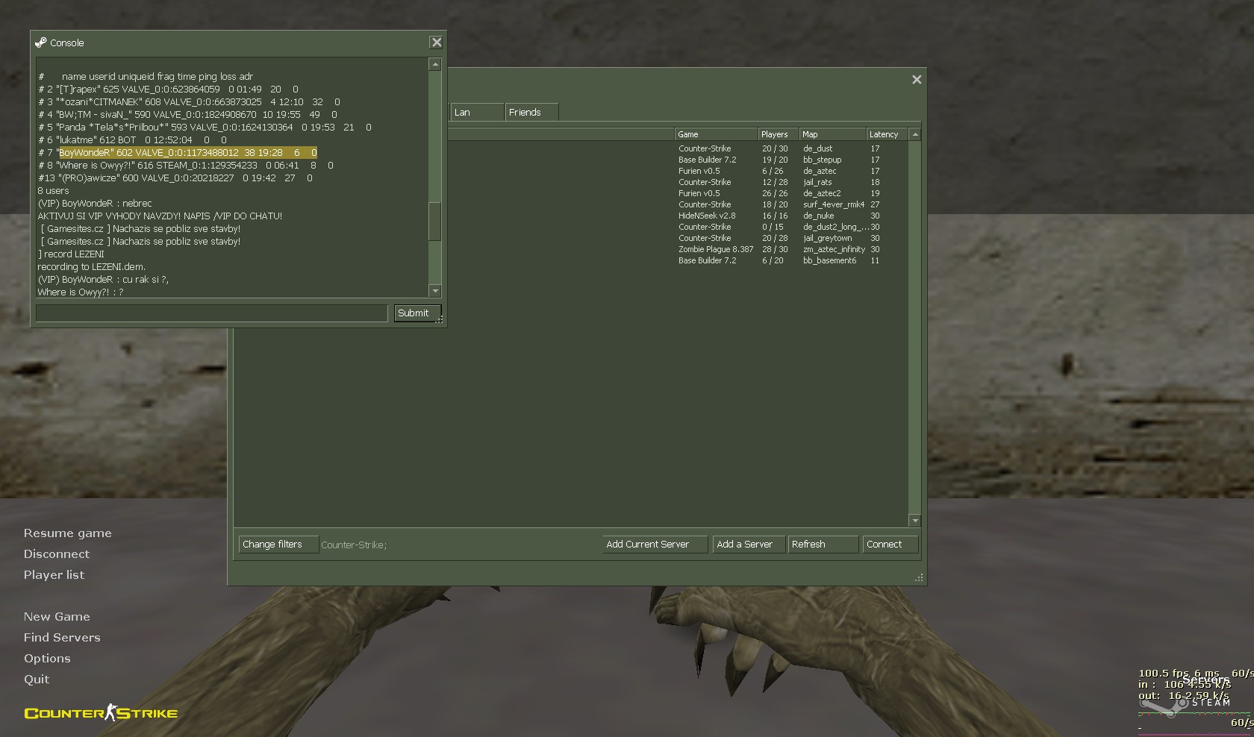Image resolution: width=1254 pixels, height=737 pixels.
Task: Sort servers by Map column
Action: [832, 134]
